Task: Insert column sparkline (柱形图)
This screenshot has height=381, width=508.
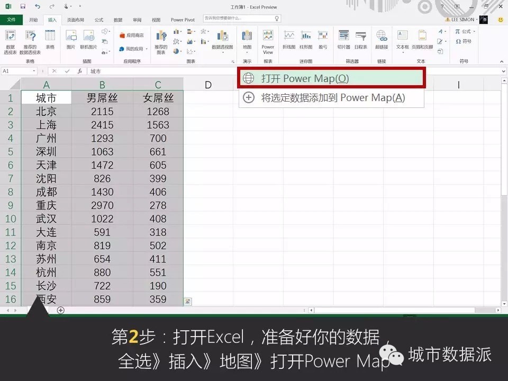Action: point(306,40)
